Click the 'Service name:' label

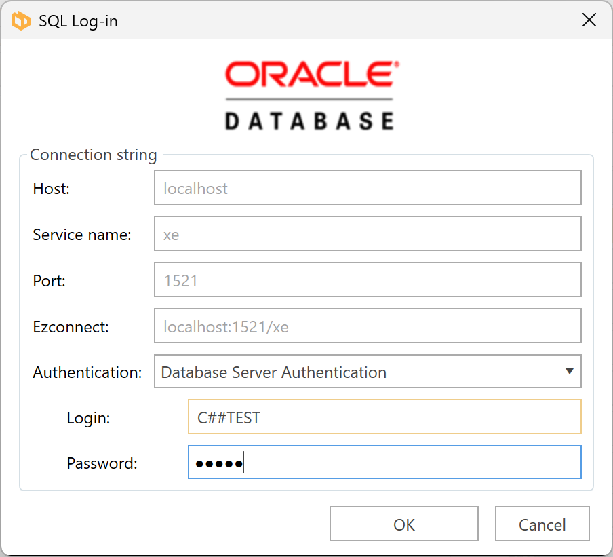pyautogui.click(x=82, y=235)
